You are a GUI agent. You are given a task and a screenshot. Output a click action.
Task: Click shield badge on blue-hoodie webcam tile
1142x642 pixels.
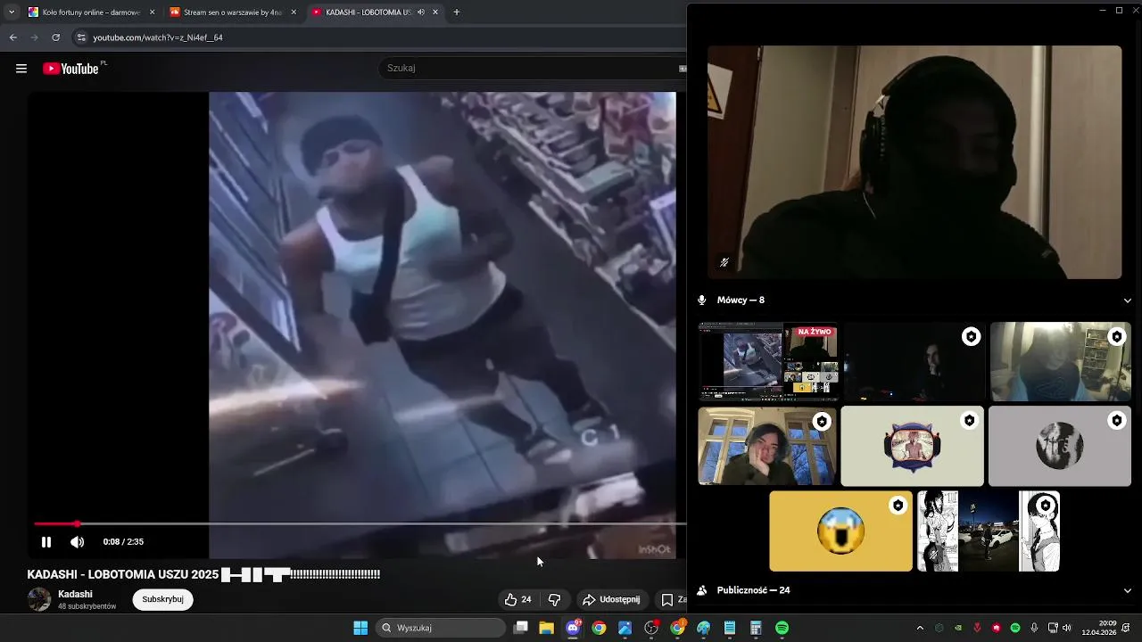[x=1116, y=336]
